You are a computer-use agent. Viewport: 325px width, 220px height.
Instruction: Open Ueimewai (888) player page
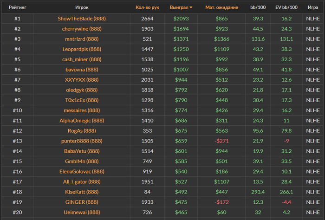(x=82, y=213)
